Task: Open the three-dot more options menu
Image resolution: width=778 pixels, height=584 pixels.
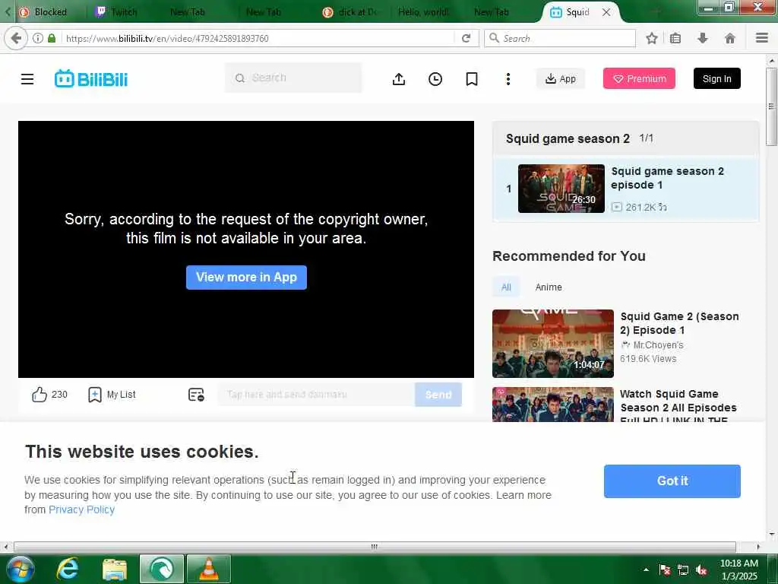Action: coord(508,79)
